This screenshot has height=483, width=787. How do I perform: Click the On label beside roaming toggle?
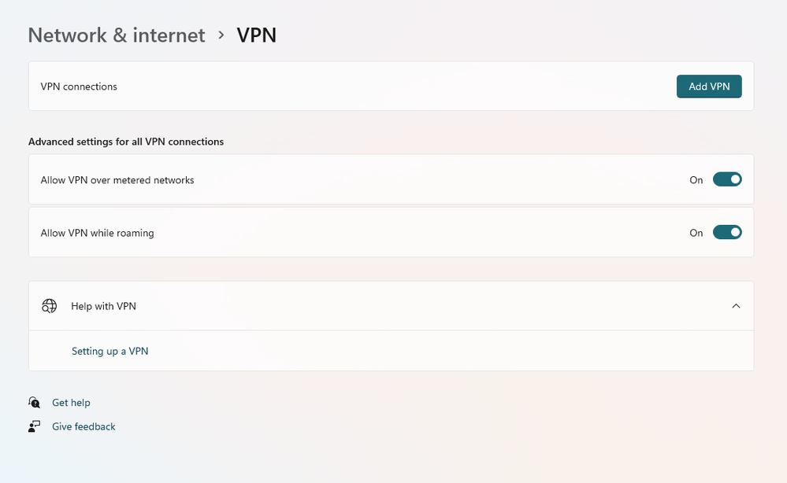coord(696,233)
